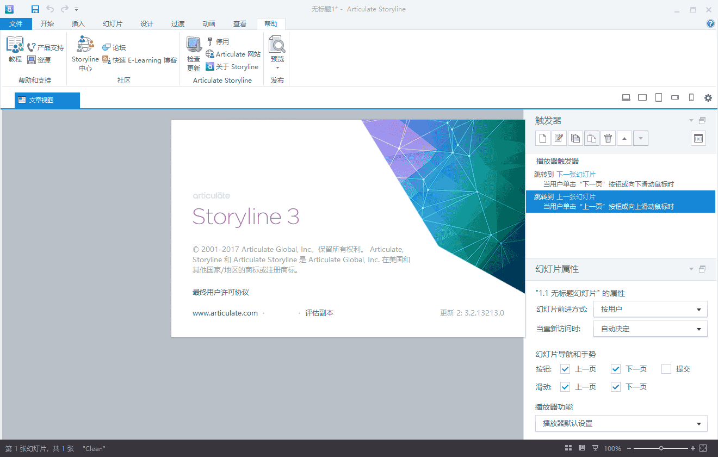Click the 上一张幻灯片 trigger link

[576, 196]
